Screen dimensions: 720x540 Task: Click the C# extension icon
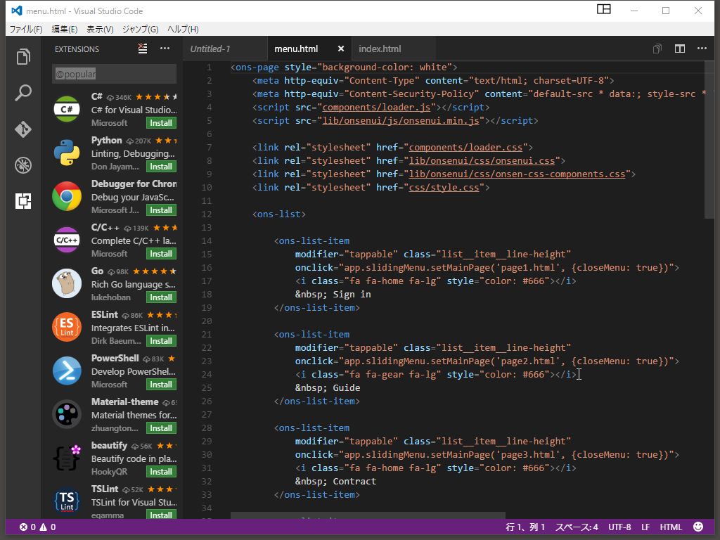pyautogui.click(x=67, y=109)
